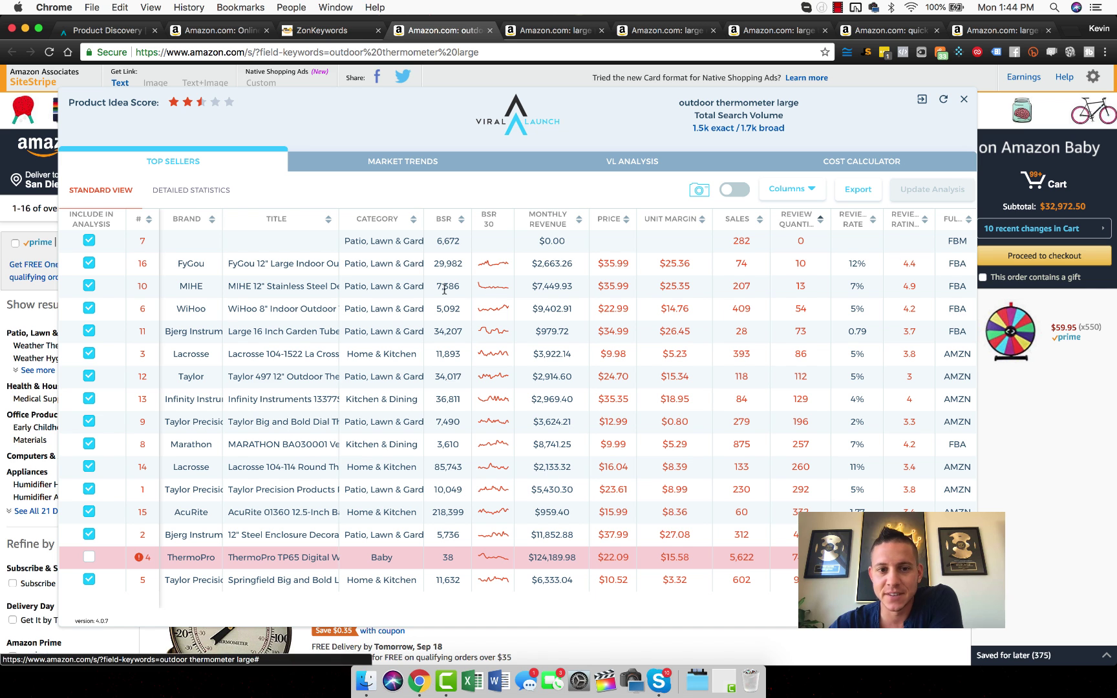Screen dimensions: 1117x698
Task: Click Spotlight search icon in menu bar
Action: [x=1054, y=8]
